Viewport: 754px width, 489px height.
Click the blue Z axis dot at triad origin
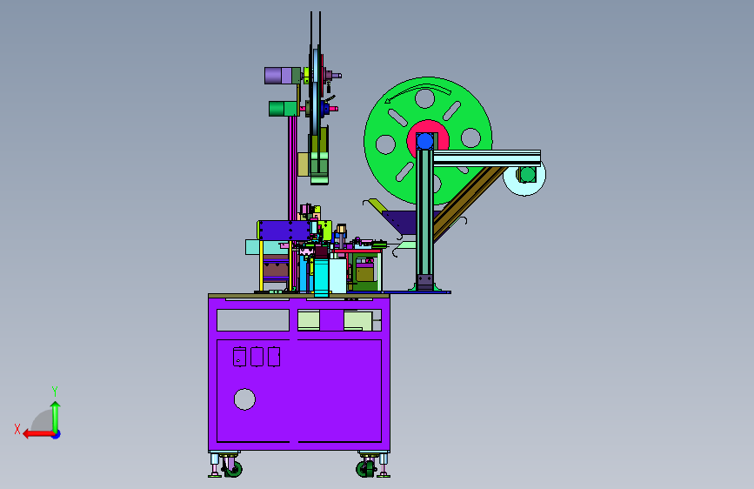tap(57, 434)
